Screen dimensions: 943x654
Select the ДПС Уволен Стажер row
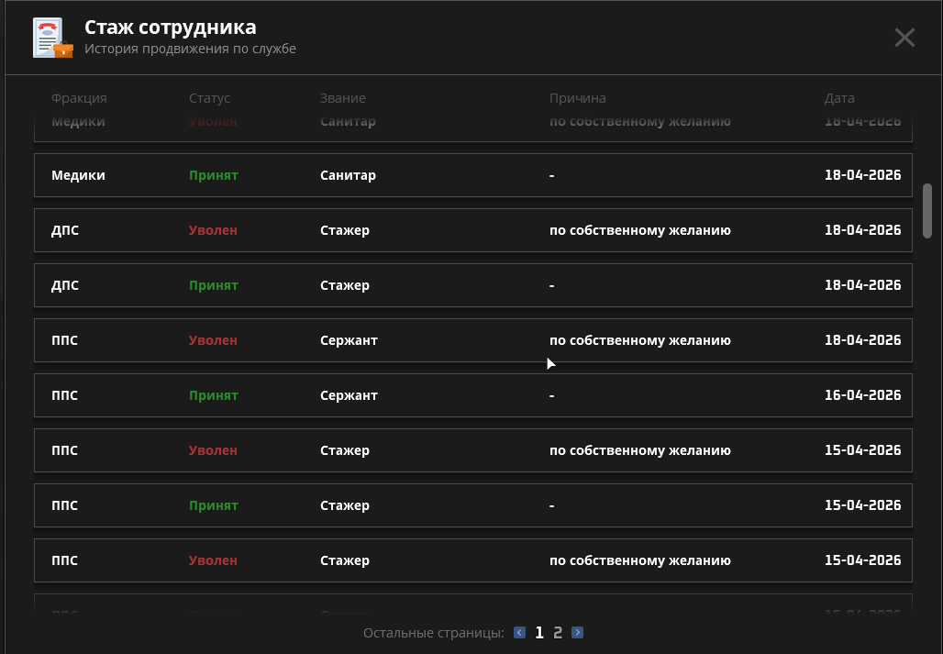[472, 230]
